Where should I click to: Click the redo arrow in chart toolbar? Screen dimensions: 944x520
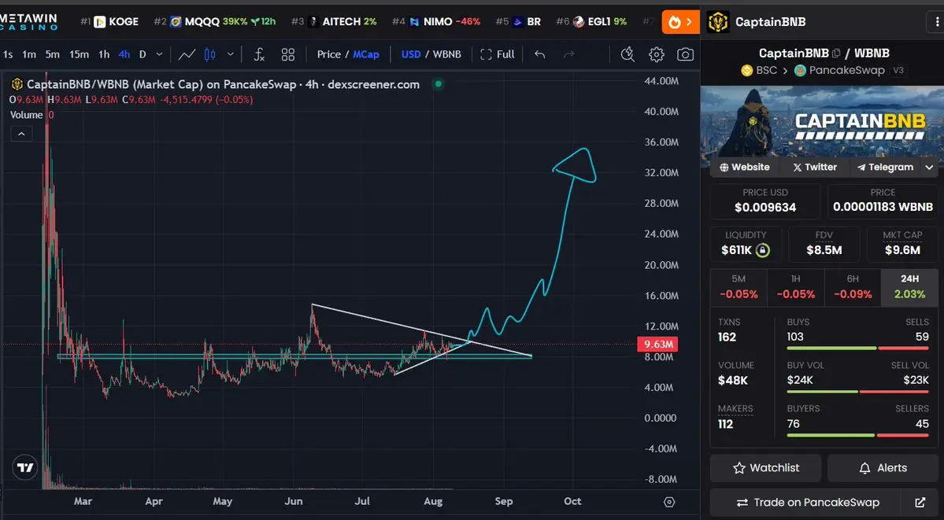568,54
